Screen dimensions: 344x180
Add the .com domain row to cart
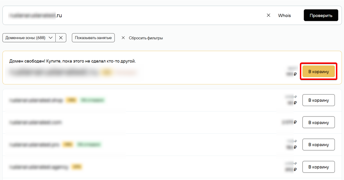318,122
